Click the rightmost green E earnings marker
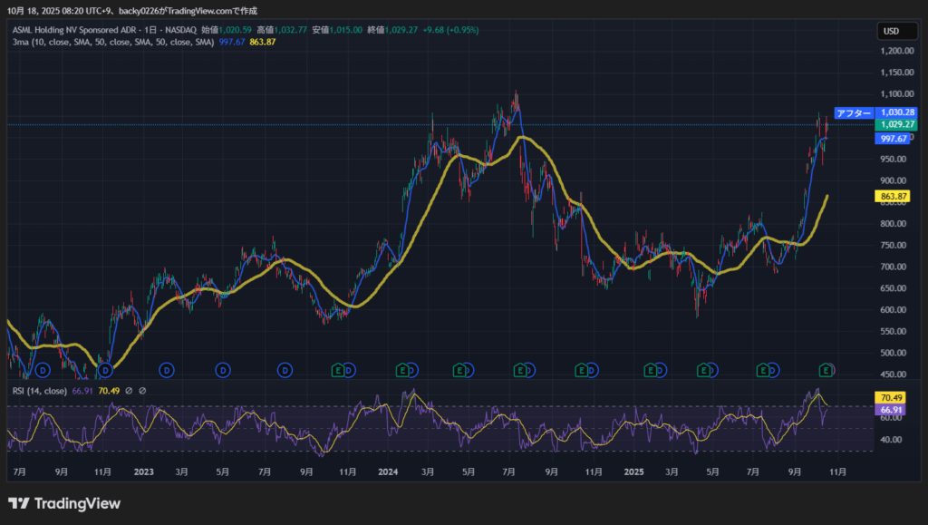This screenshot has height=525, width=928. (x=826, y=370)
